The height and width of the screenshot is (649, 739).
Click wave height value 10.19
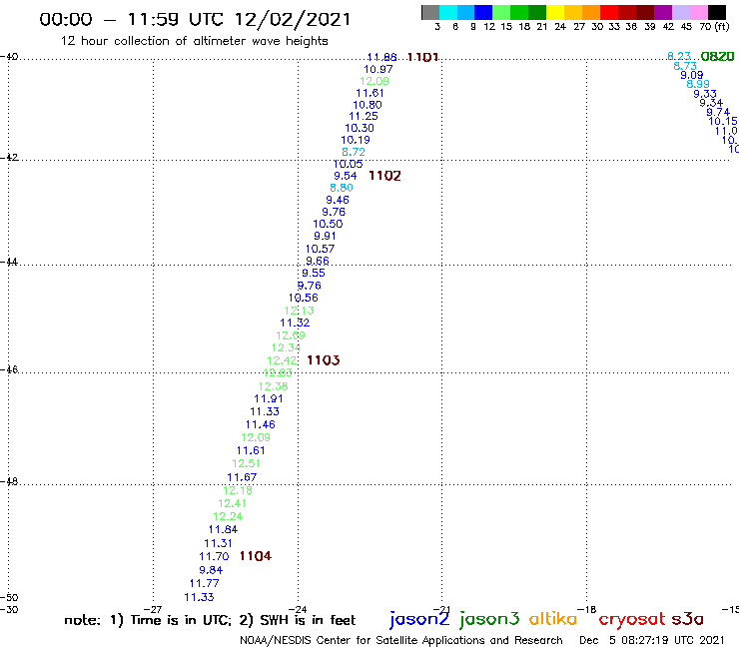356,140
